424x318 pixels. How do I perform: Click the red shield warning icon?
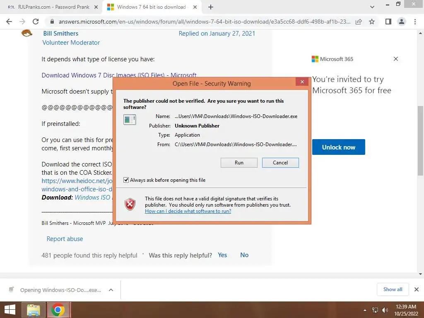point(130,204)
